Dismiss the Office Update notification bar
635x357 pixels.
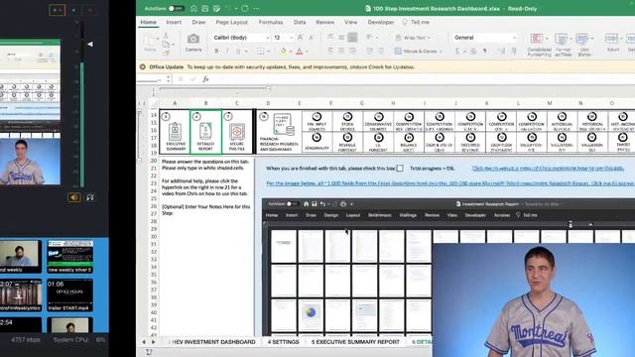point(143,66)
